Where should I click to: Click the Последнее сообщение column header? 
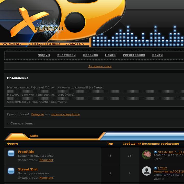pos(160,144)
